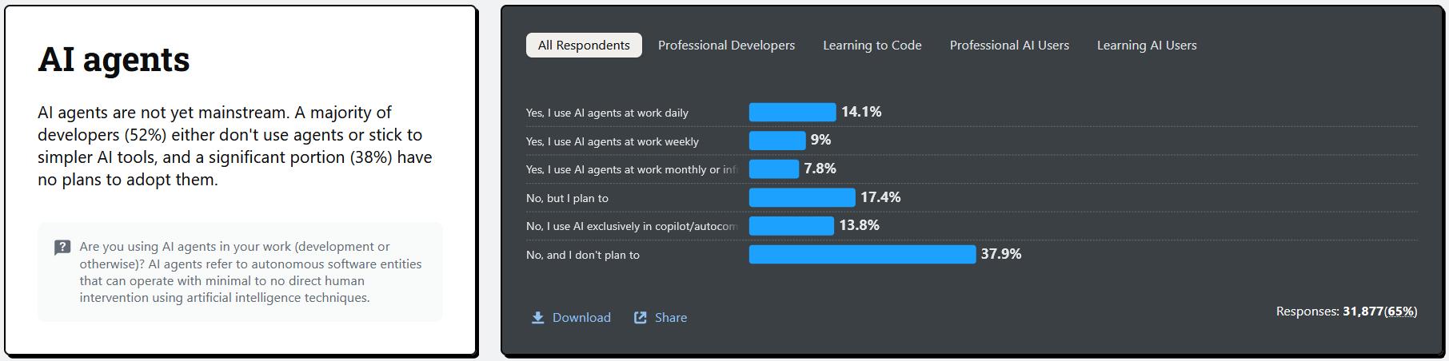Switch to Professional Developers tab

[x=726, y=46]
